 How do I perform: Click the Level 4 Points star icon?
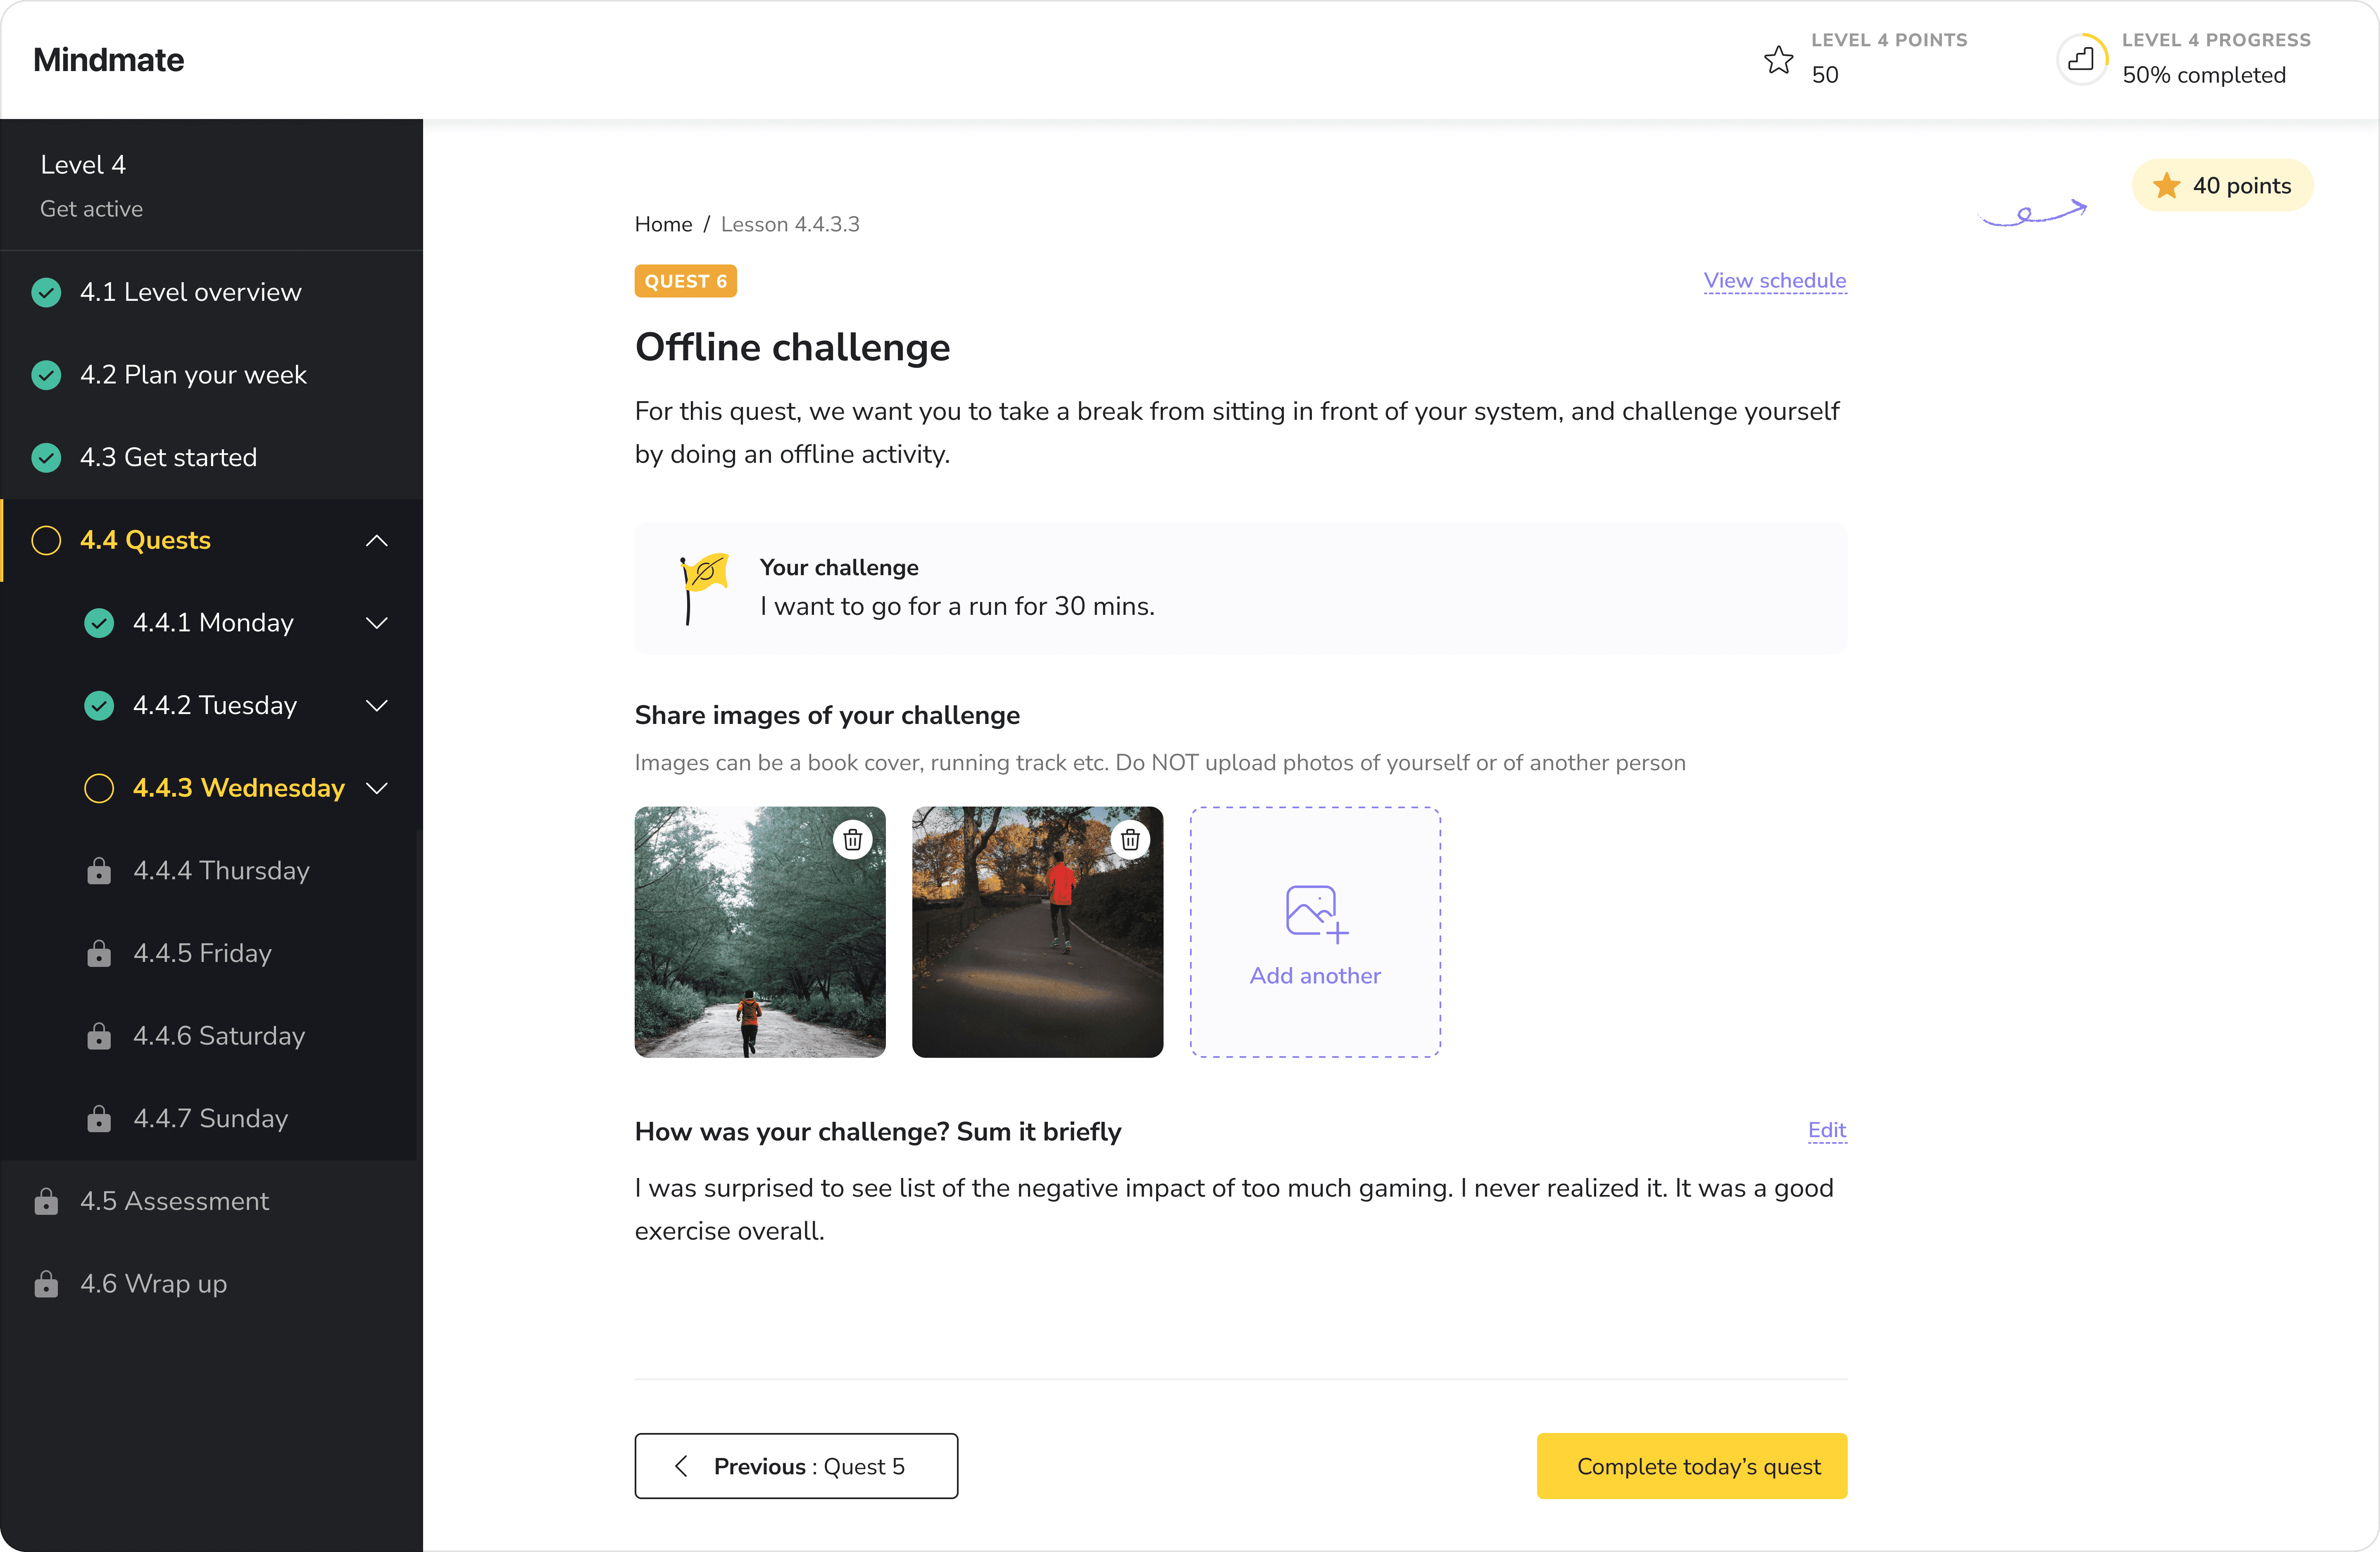coord(1779,59)
